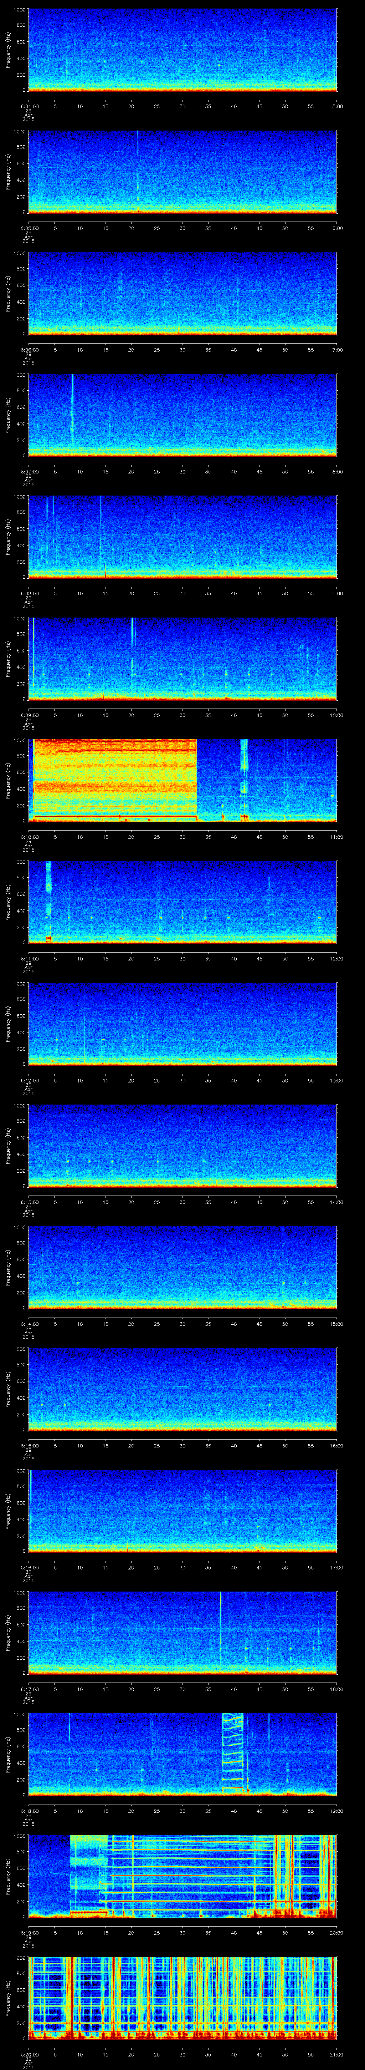Click the Frequency (Hz) axis label of 6:04:00 panel
The height and width of the screenshot is (2070, 365).
click(8, 50)
